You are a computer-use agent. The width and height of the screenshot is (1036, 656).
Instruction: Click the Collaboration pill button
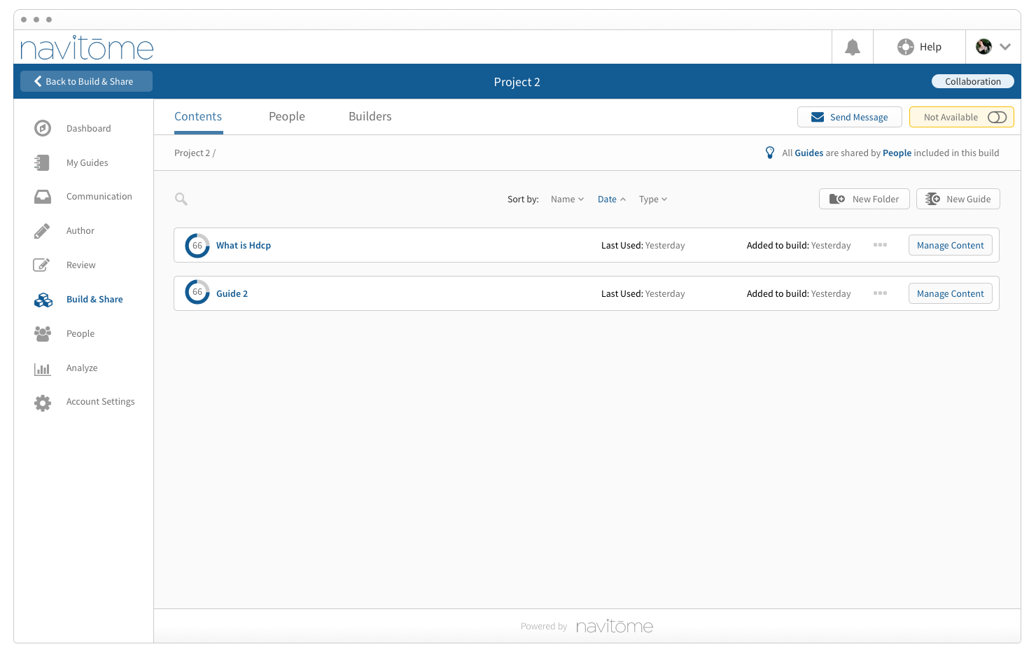(x=972, y=81)
